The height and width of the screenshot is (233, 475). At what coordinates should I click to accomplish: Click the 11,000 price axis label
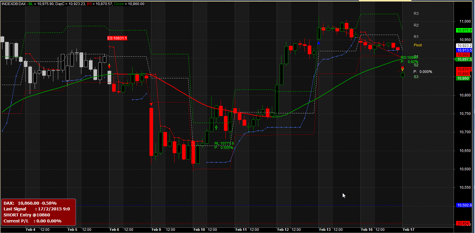[465, 21]
